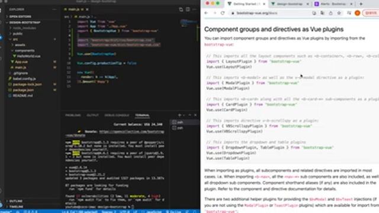
Task: Open package-lock.json file
Action: point(27,84)
